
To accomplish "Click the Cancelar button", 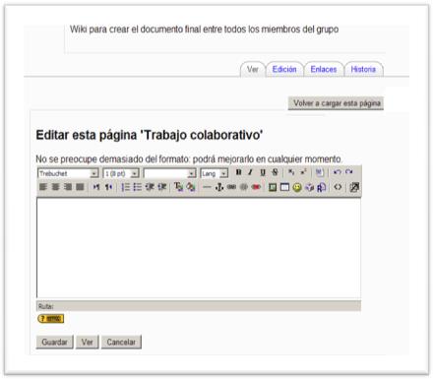I will [121, 342].
